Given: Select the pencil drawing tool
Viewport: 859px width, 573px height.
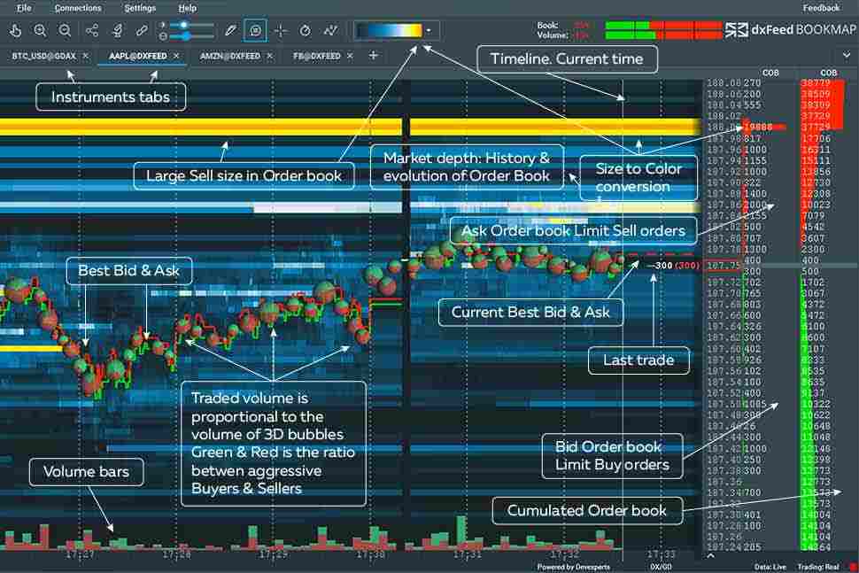Looking at the screenshot, I should 230,30.
